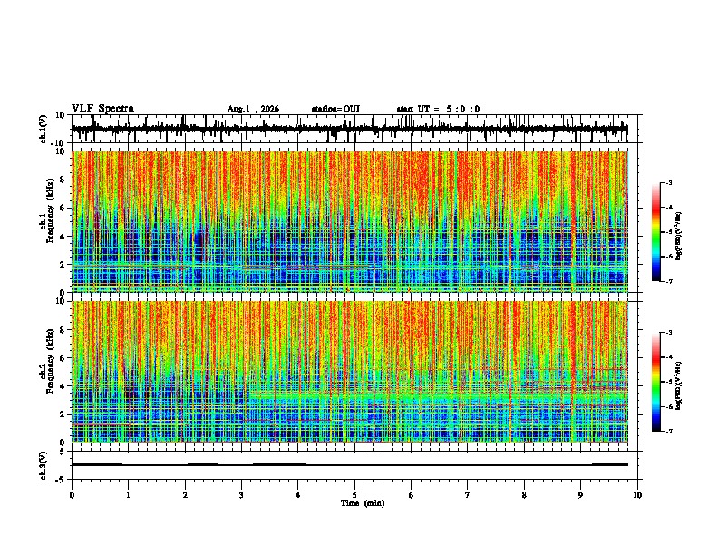Click the "ch.3(V)" axis label

tap(43, 465)
